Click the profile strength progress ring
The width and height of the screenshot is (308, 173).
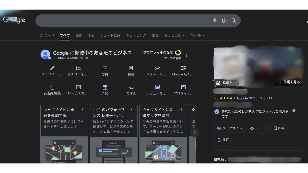click(x=178, y=53)
